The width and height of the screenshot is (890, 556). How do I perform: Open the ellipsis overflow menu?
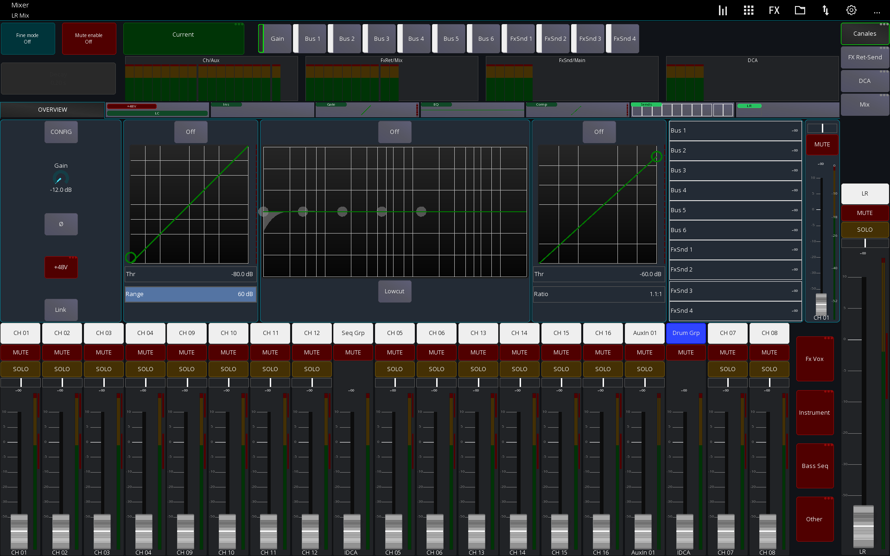(877, 11)
